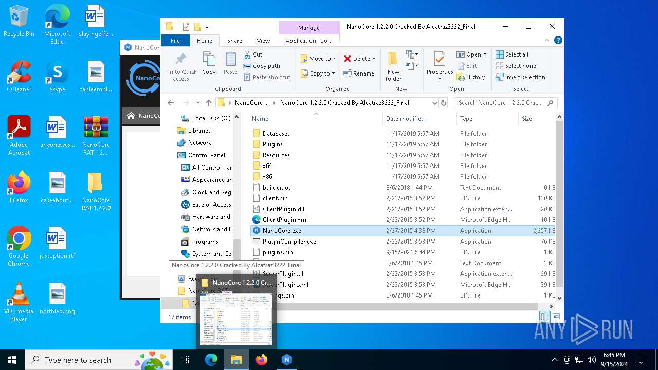The height and width of the screenshot is (370, 658).
Task: Create a New folder from ribbon
Action: (393, 66)
